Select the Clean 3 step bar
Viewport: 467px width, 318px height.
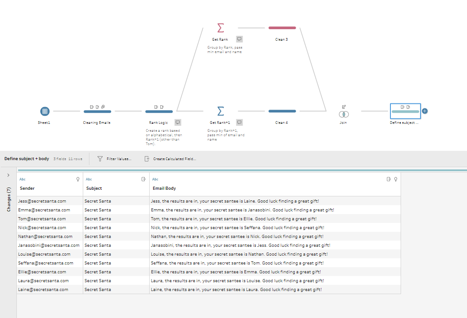[282, 28]
